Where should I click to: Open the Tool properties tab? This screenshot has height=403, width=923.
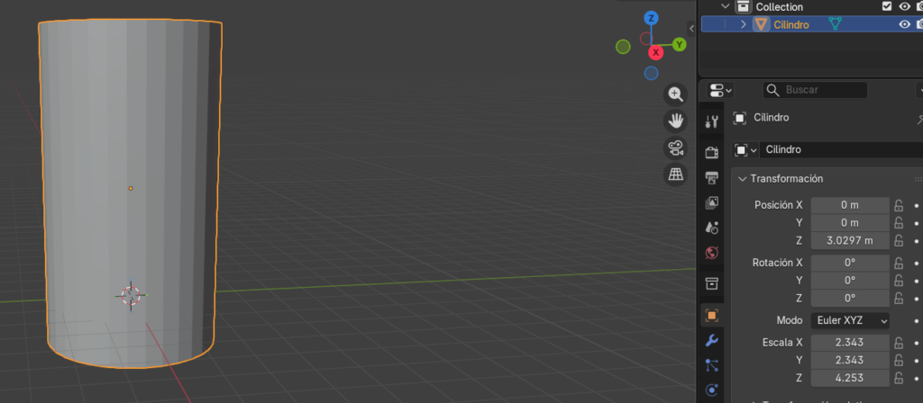click(712, 121)
